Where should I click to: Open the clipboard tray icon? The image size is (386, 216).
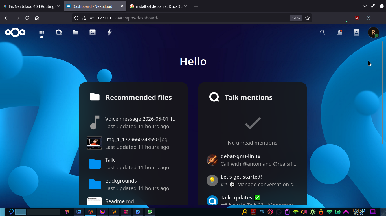point(287,212)
